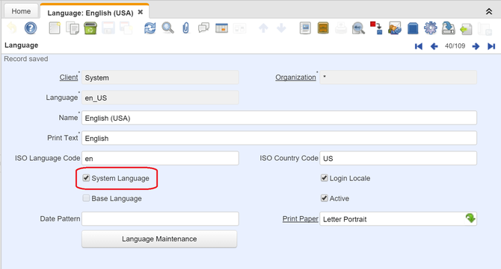Click the Organization value field
501x269 pixels.
[398, 77]
